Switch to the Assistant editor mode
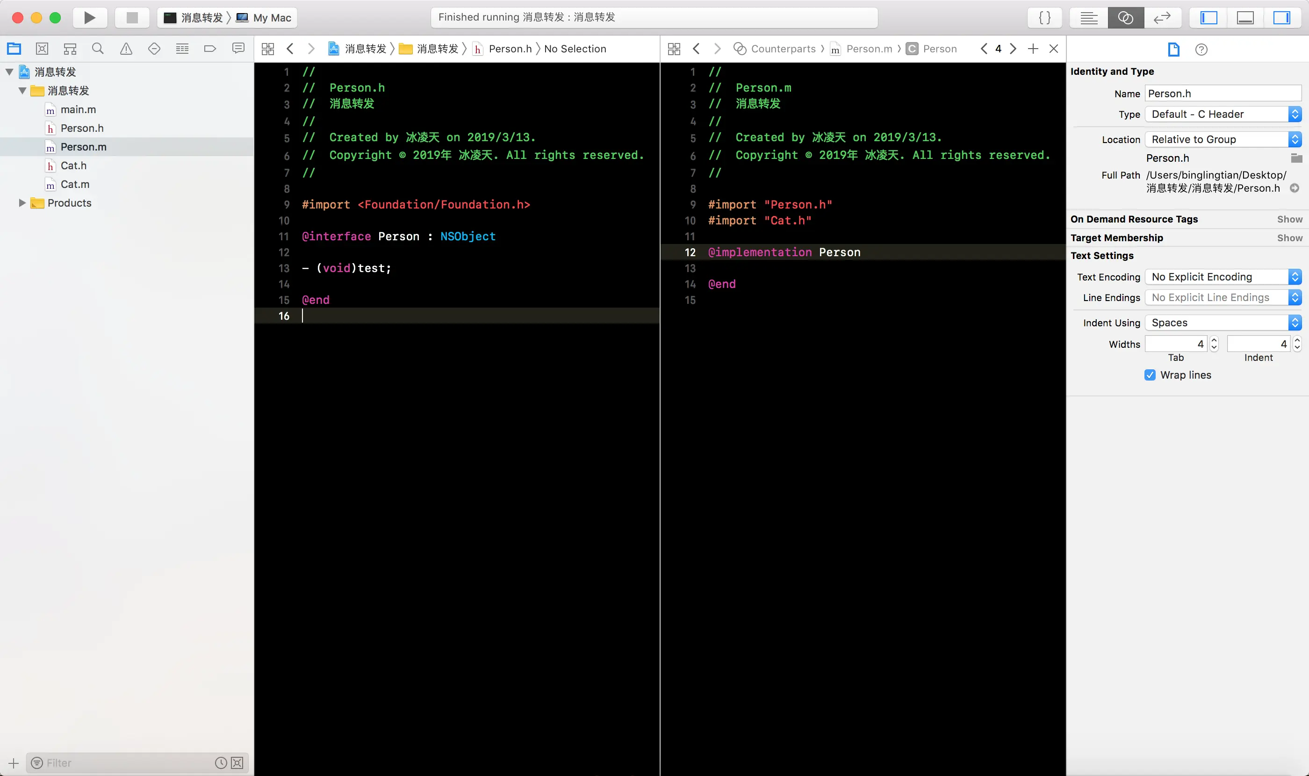 pos(1125,18)
